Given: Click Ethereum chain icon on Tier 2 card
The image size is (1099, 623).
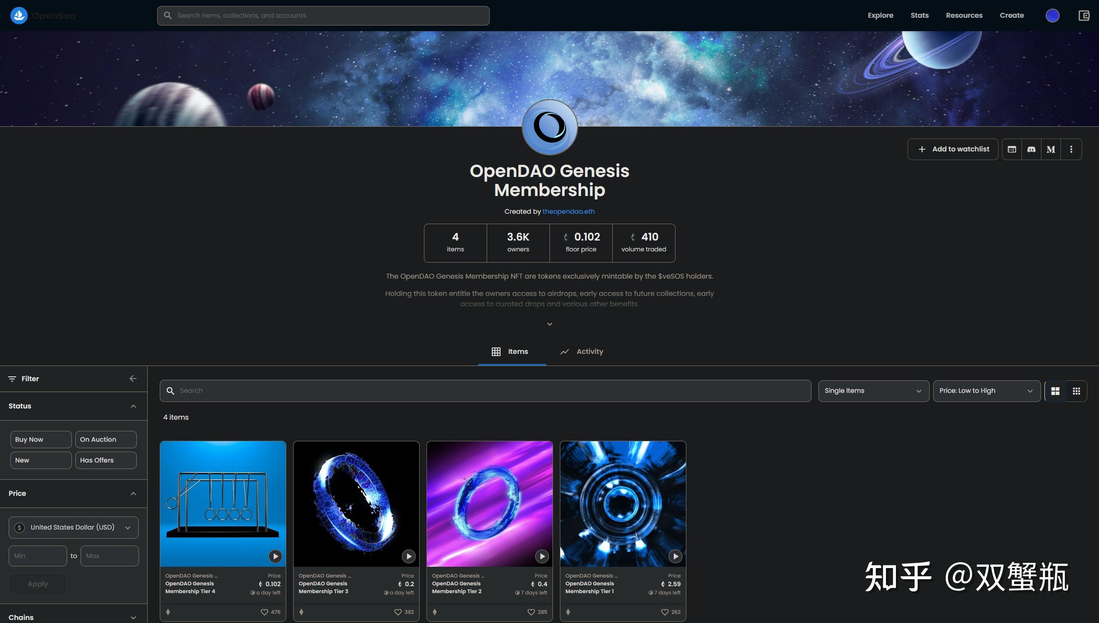Looking at the screenshot, I should (x=435, y=612).
